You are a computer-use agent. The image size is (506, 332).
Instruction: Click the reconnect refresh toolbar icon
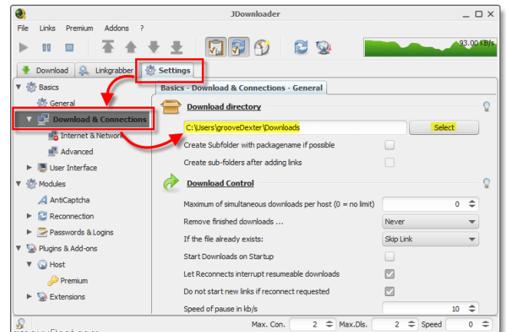302,48
